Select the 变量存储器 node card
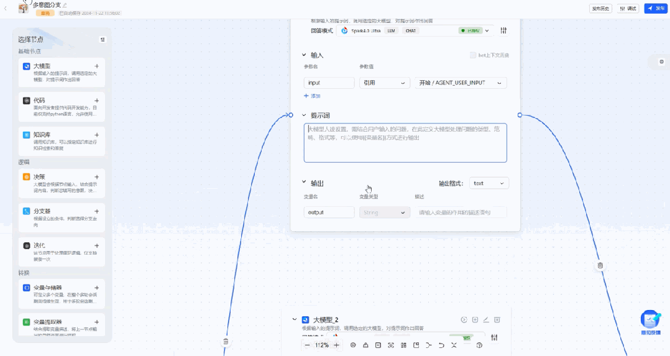 coord(62,294)
